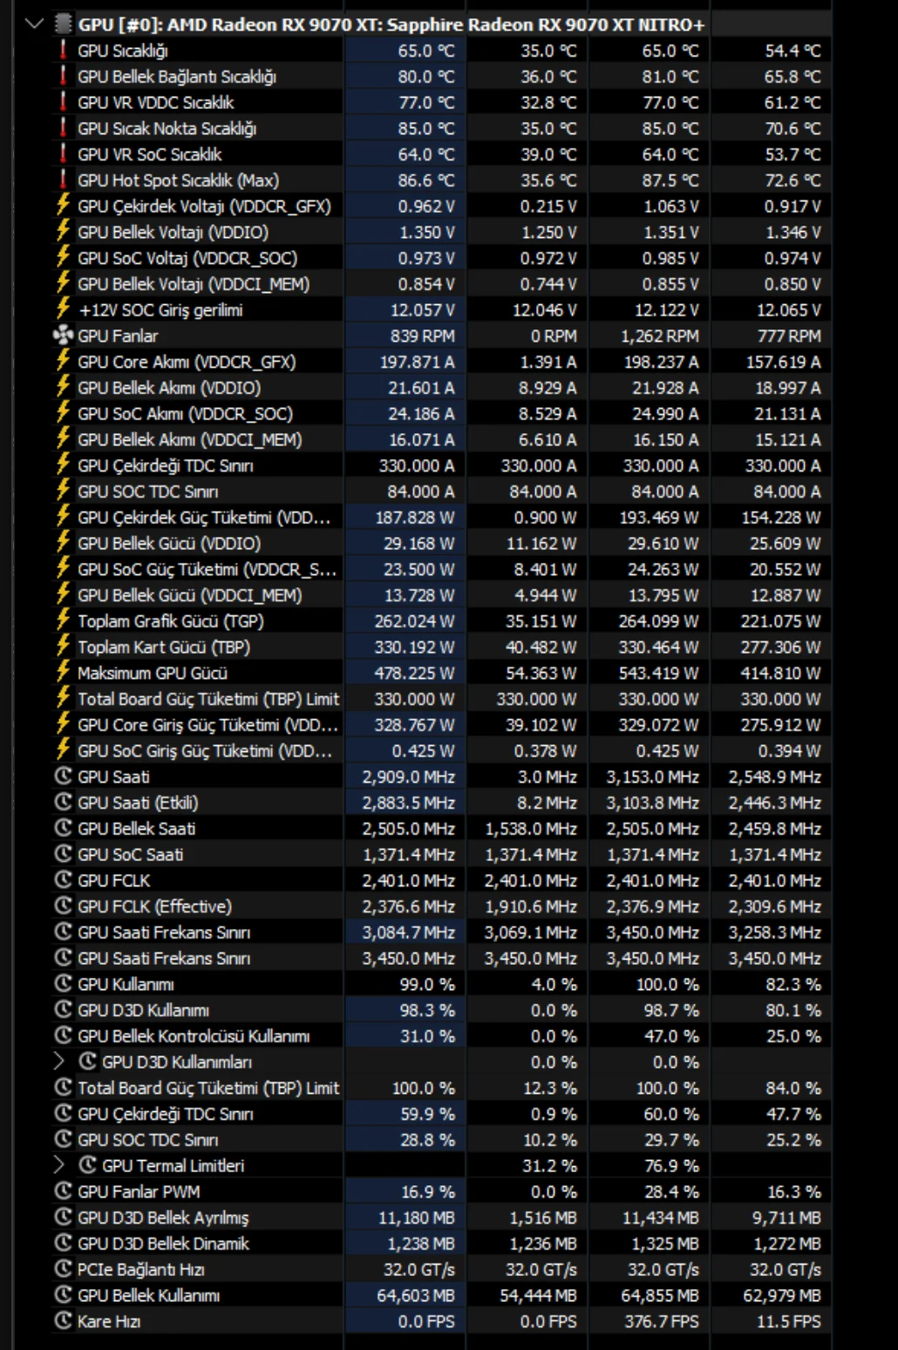Image resolution: width=898 pixels, height=1350 pixels.
Task: Click the clock icon next to GPU Saati
Action: 63,777
